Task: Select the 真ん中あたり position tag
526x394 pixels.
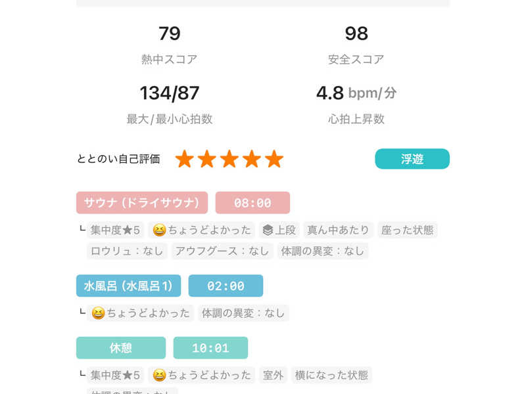Action: pos(338,230)
